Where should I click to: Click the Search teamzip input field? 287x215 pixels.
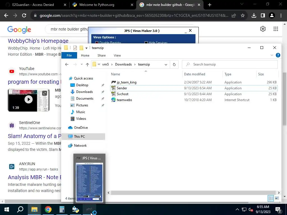tap(230, 64)
